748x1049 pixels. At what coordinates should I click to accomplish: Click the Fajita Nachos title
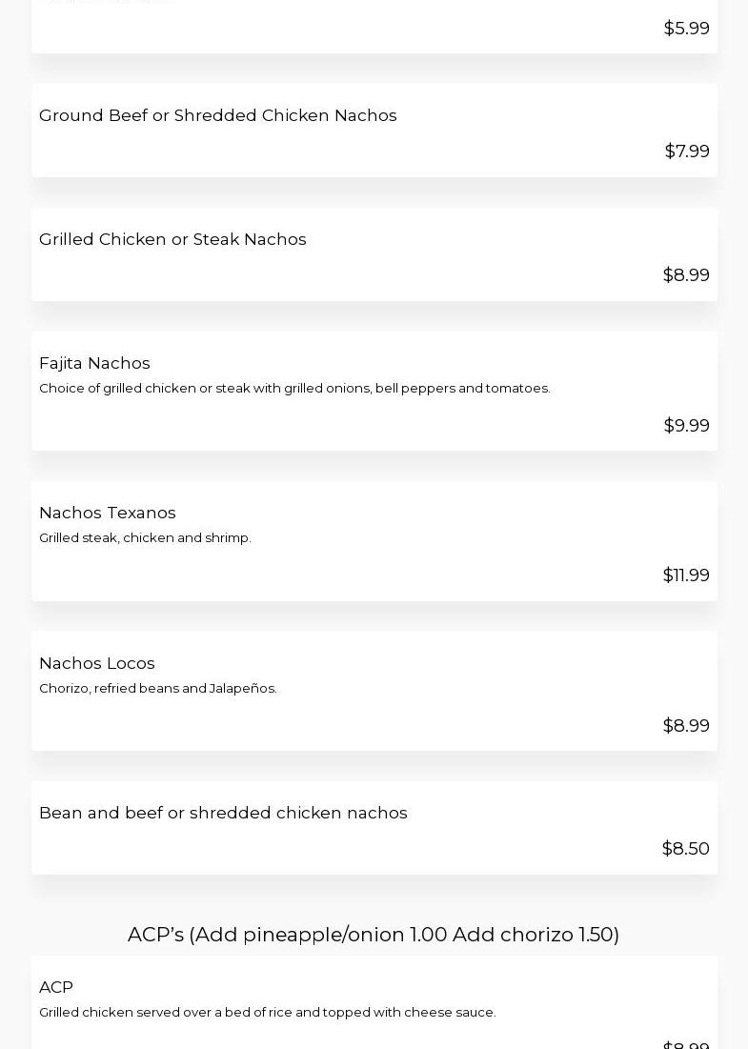(x=94, y=363)
